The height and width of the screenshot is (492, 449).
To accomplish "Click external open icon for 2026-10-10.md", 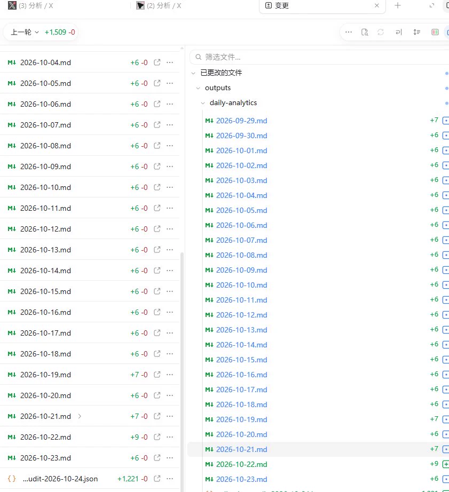I will 157,187.
